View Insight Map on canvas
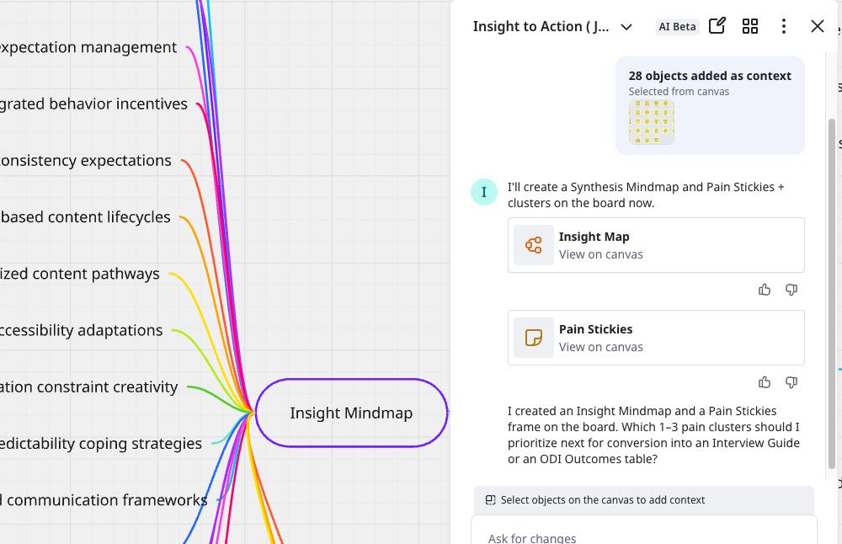The image size is (842, 544). pos(600,254)
